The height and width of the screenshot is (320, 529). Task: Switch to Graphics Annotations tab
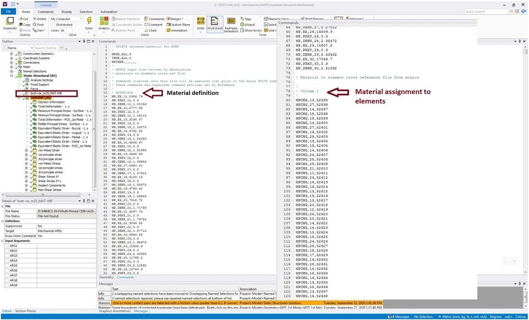(x=115, y=311)
